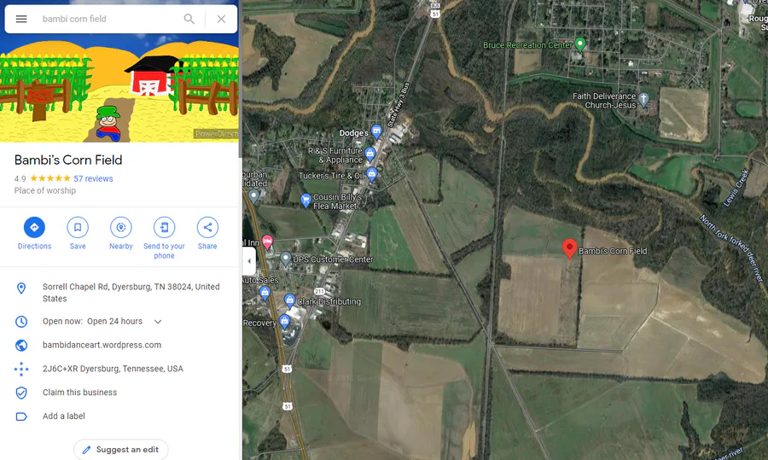This screenshot has width=768, height=460.
Task: Share this place icon
Action: [x=207, y=227]
